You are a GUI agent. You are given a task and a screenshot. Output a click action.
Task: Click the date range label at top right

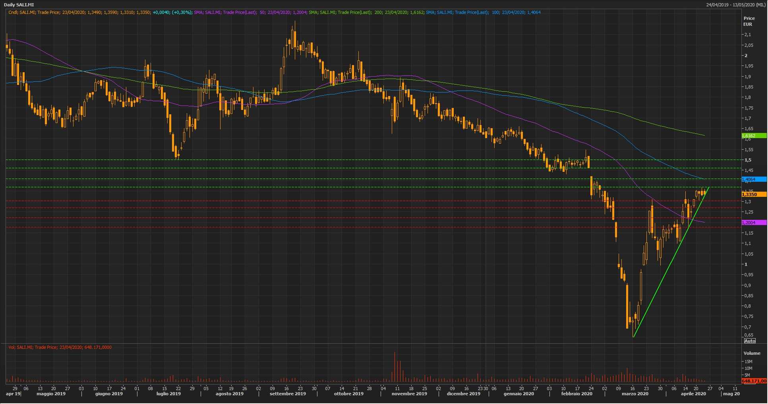(735, 5)
